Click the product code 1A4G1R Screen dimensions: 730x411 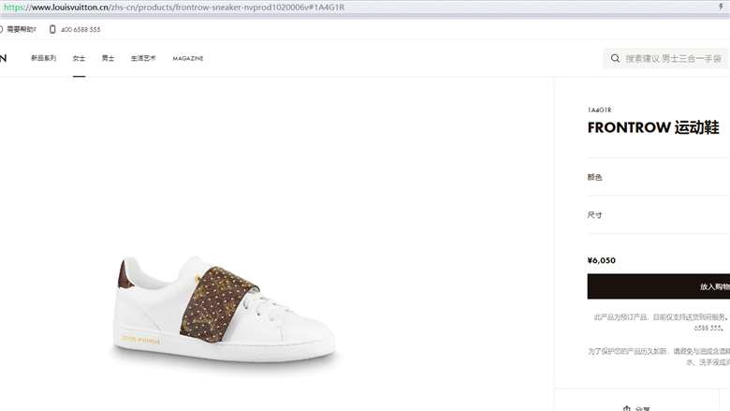tap(600, 110)
